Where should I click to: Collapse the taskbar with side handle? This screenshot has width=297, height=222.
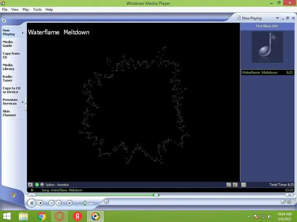(26, 103)
